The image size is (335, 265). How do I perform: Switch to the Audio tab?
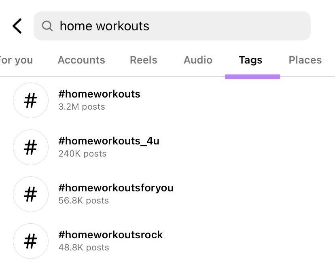198,59
